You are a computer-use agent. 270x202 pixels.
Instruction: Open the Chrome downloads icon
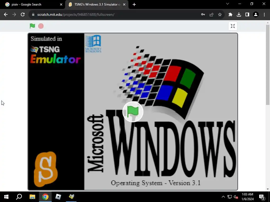tap(239, 15)
